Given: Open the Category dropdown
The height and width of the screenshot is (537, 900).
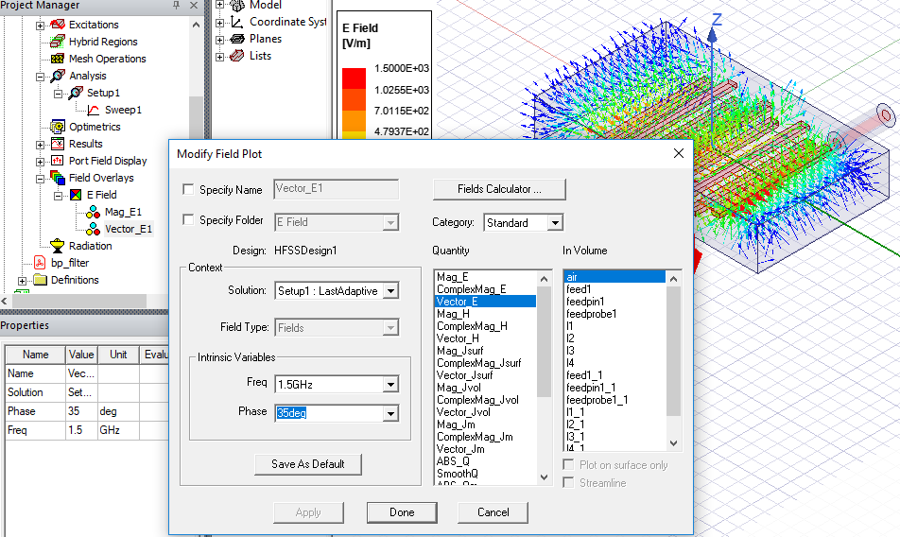Looking at the screenshot, I should tap(554, 223).
